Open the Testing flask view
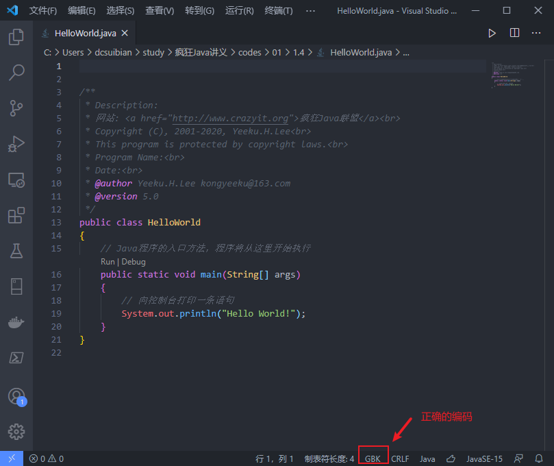Image resolution: width=554 pixels, height=466 pixels. click(16, 251)
